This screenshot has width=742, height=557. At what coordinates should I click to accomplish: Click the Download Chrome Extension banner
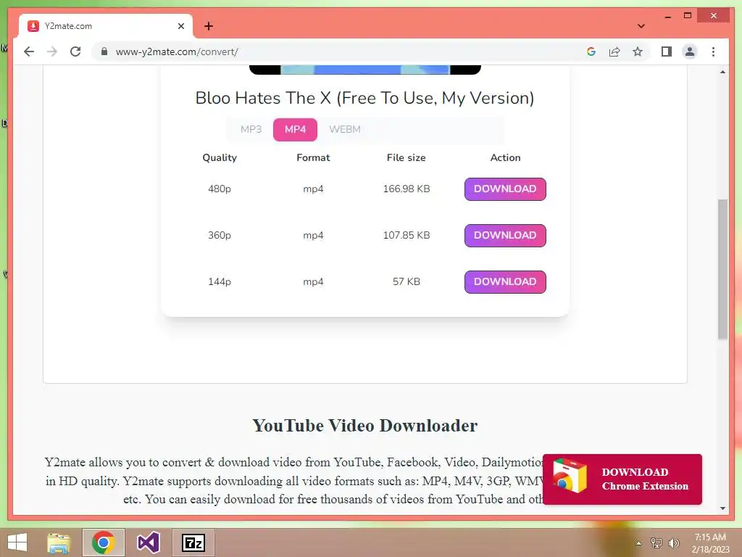click(622, 479)
